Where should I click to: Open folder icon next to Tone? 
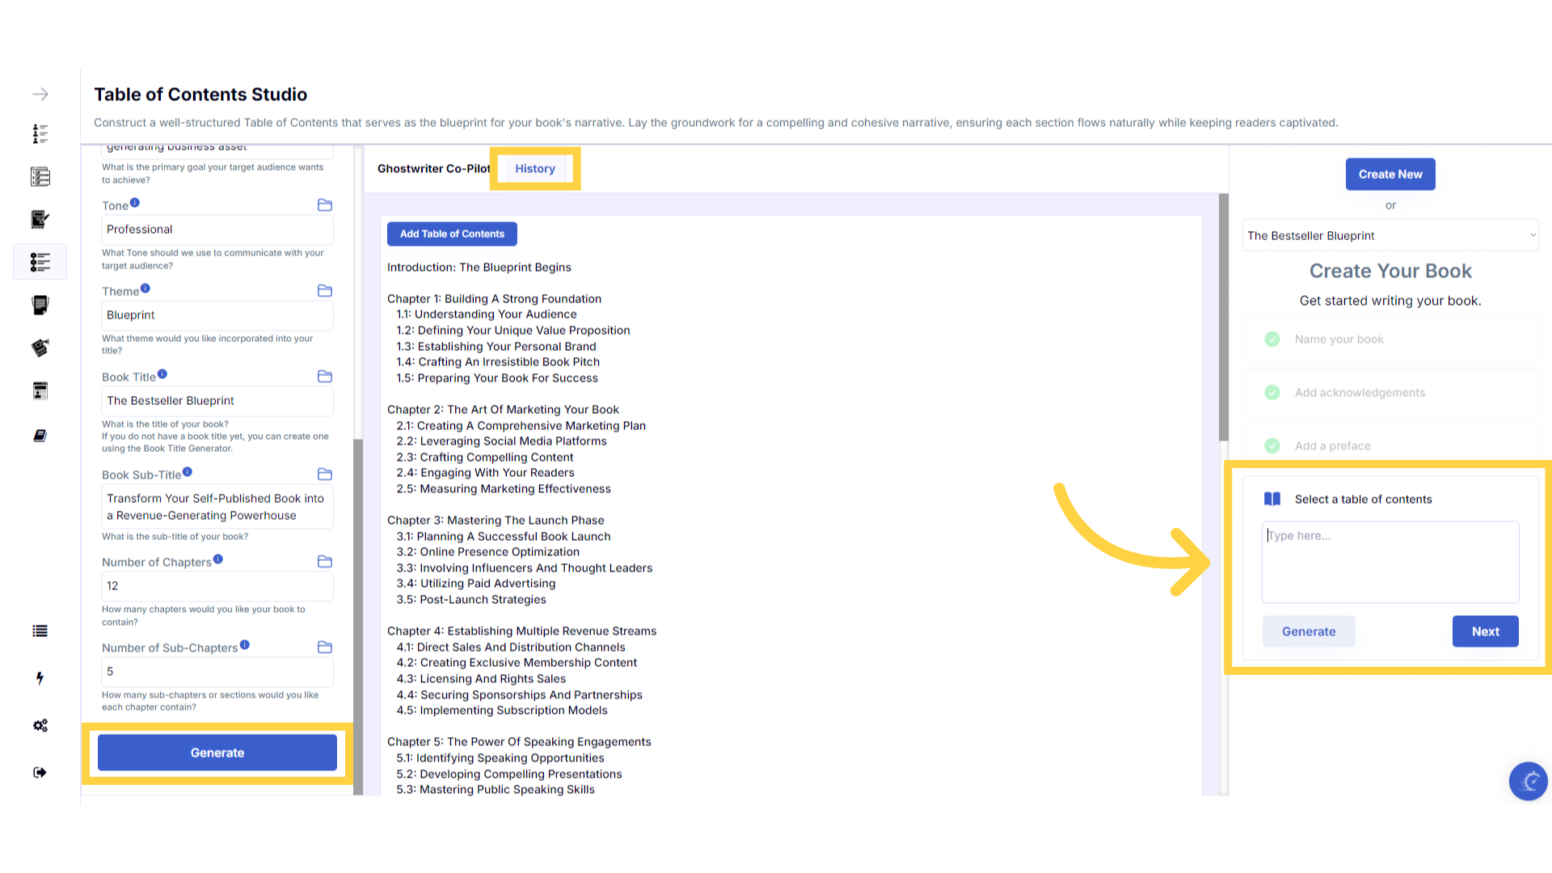pos(325,205)
